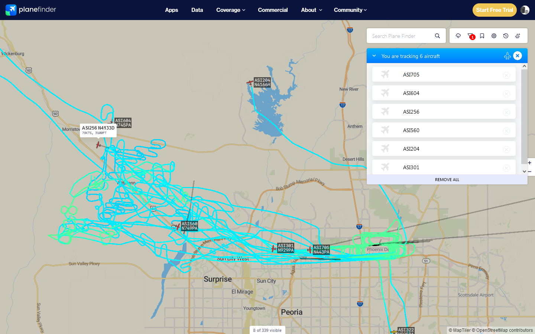Select ASI204 row in tracked list

[x=444, y=148]
